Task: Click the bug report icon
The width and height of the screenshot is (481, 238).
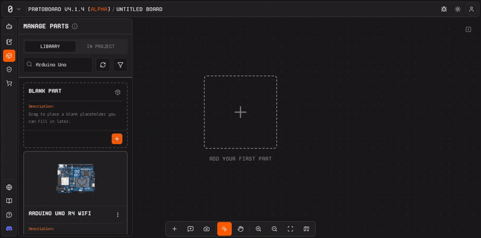Action: coord(444,9)
